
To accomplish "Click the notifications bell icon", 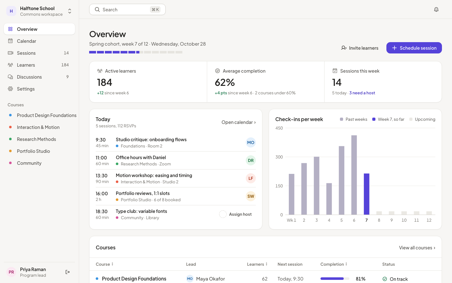I will coord(436,9).
